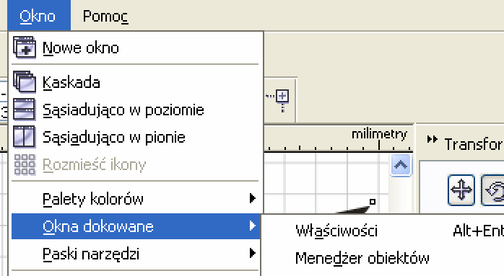Click the scrollbar up arrow
Screen dimensions: 504x276
(x=401, y=165)
